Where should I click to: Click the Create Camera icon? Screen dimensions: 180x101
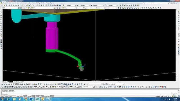pos(84,84)
